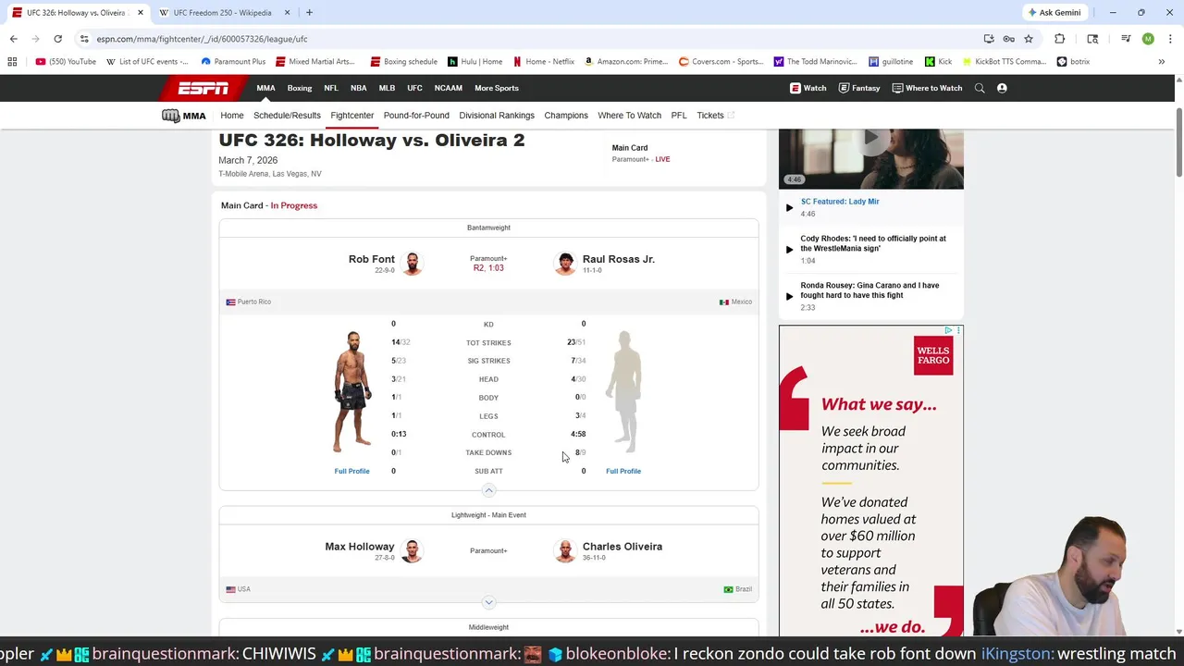Open Schedule/Results tab
Viewport: 1184px width, 666px height.
[287, 116]
